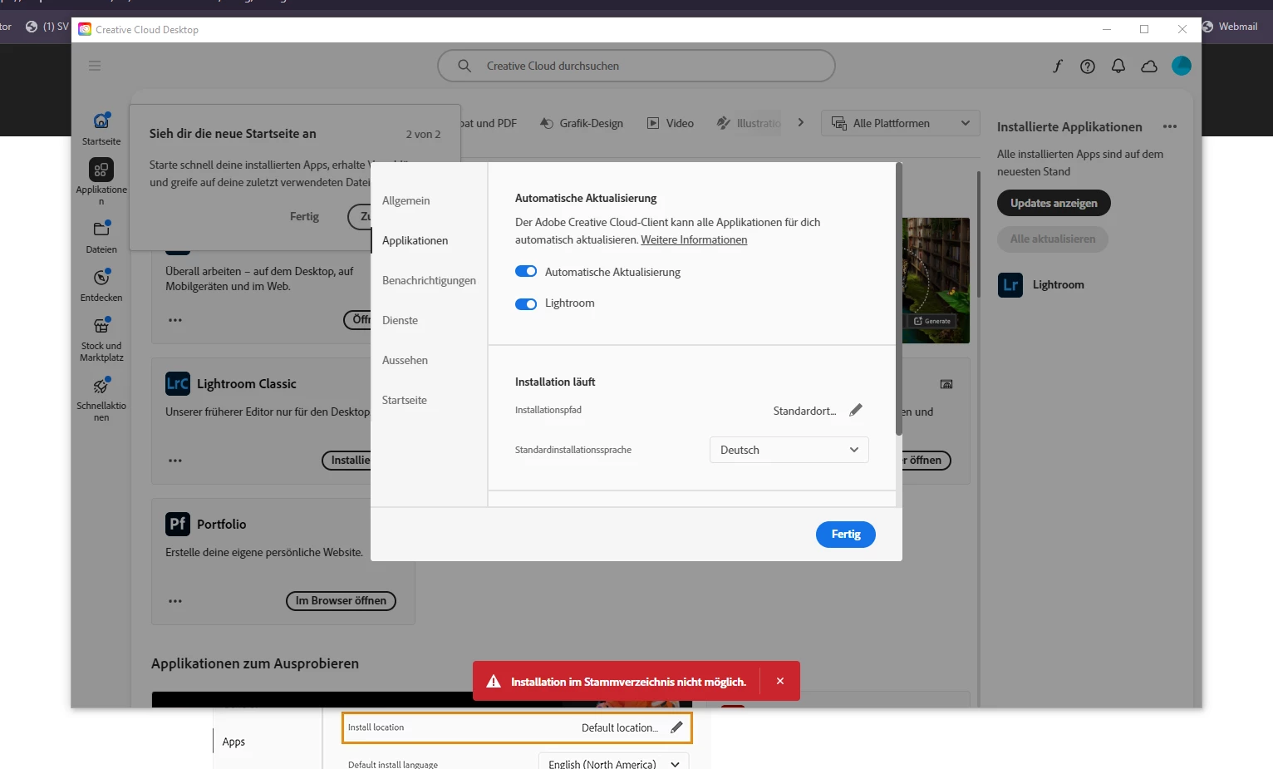1273x769 pixels.
Task: Select the Startseite settings tab
Action: [405, 400]
